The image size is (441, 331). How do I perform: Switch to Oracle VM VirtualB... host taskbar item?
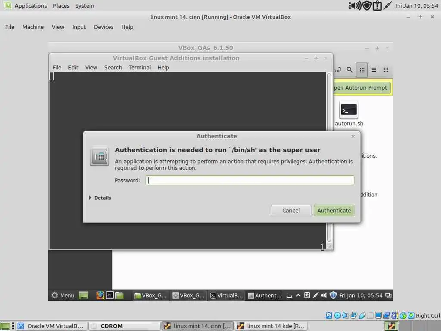tap(51, 326)
